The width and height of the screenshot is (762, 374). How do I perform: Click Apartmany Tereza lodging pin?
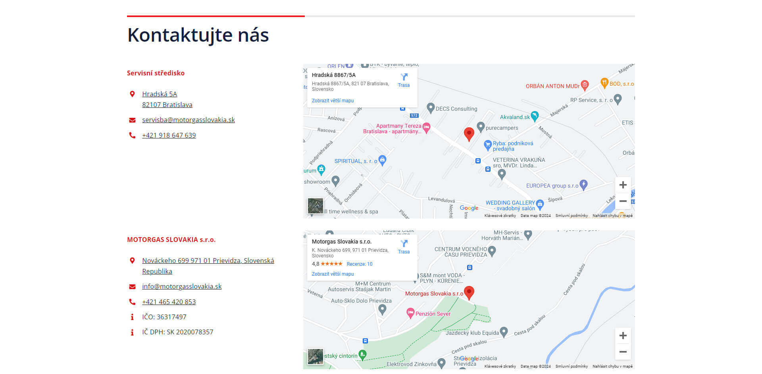pyautogui.click(x=427, y=128)
